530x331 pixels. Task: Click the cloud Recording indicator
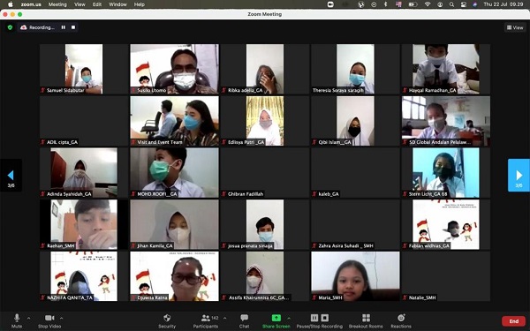(x=37, y=27)
